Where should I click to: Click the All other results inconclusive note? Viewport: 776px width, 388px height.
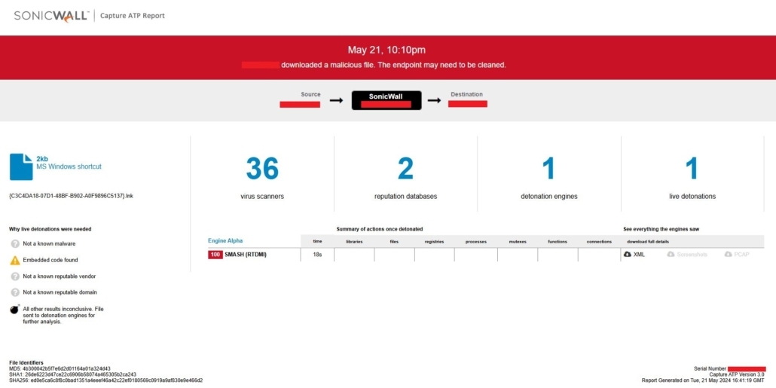click(x=63, y=315)
